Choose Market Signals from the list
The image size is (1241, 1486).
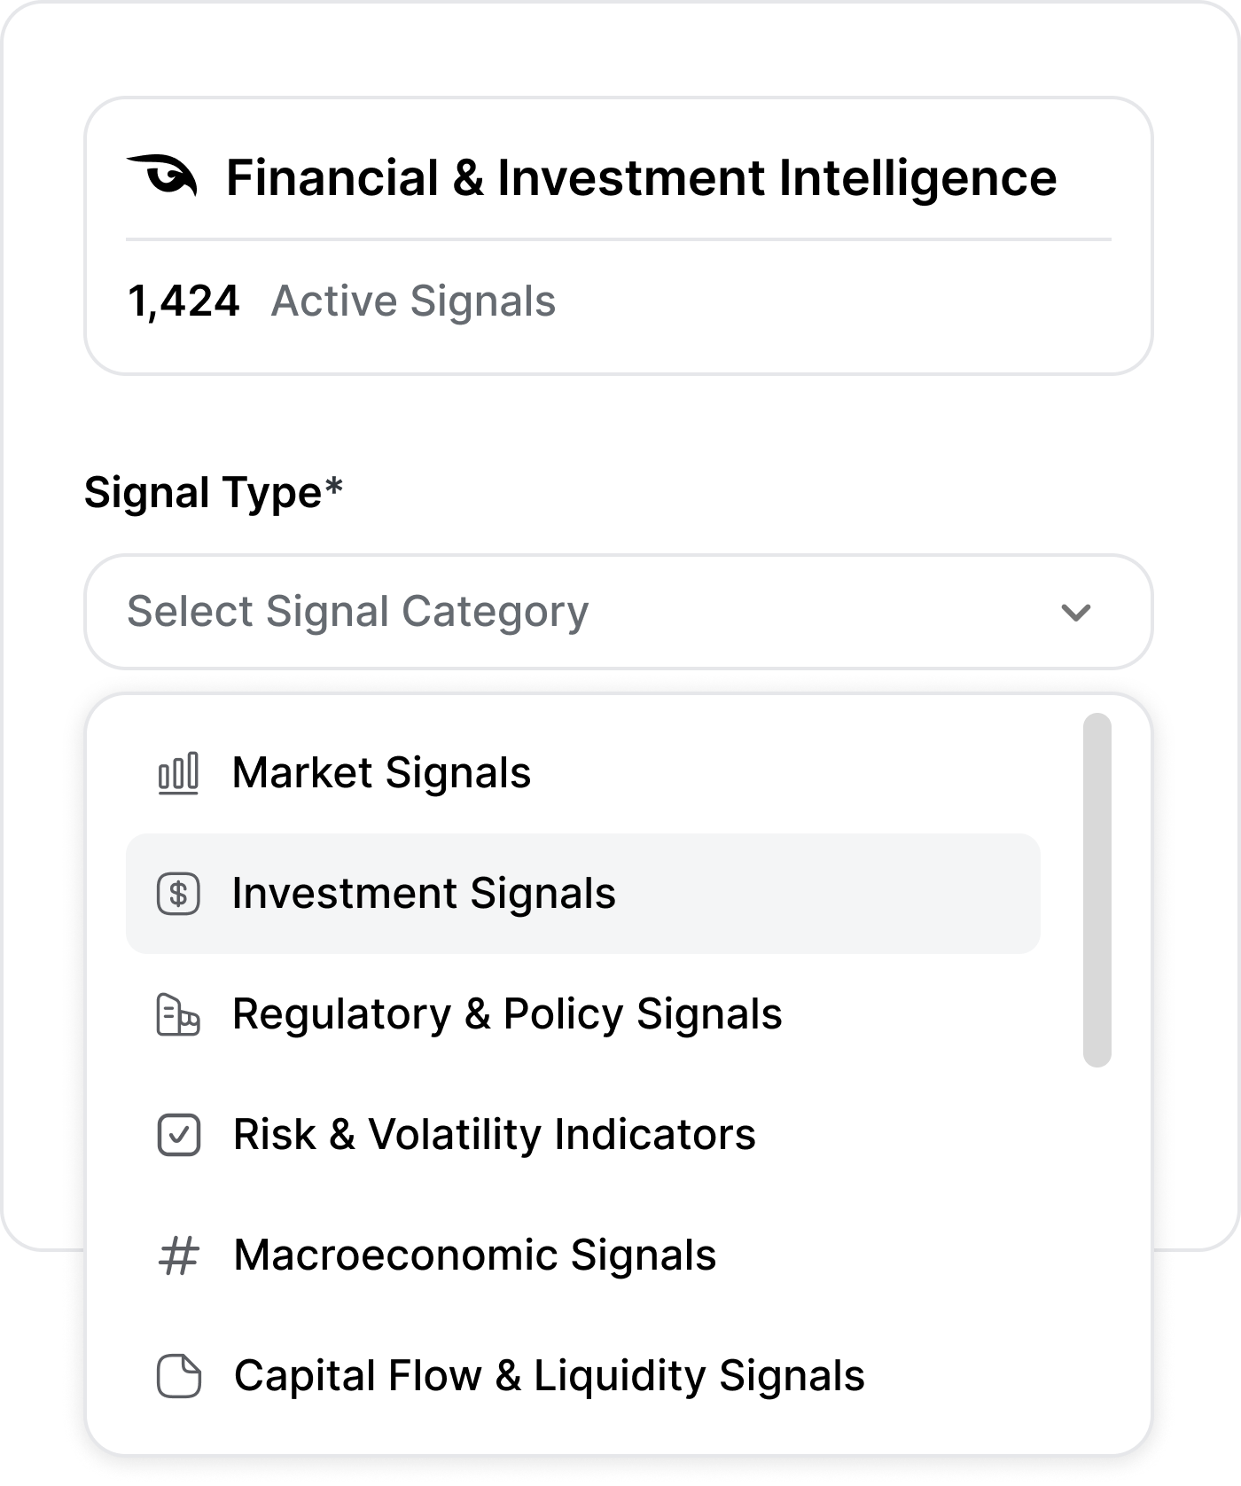point(381,773)
